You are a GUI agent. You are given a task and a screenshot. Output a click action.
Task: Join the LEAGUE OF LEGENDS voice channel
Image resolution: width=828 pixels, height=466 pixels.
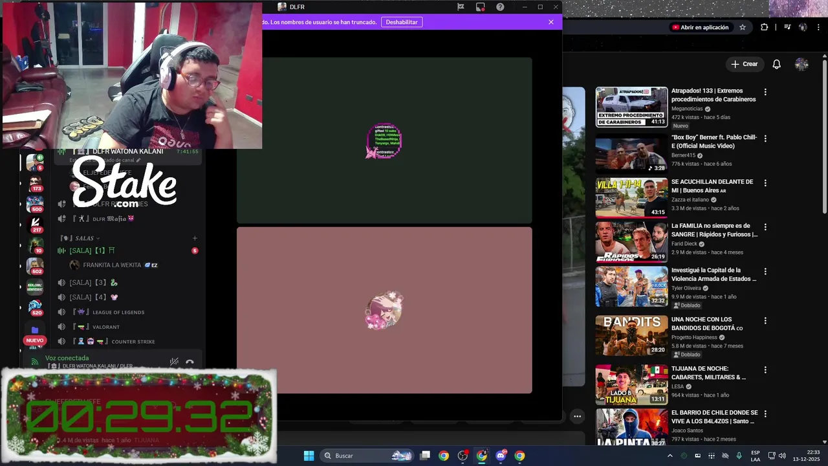click(128, 313)
